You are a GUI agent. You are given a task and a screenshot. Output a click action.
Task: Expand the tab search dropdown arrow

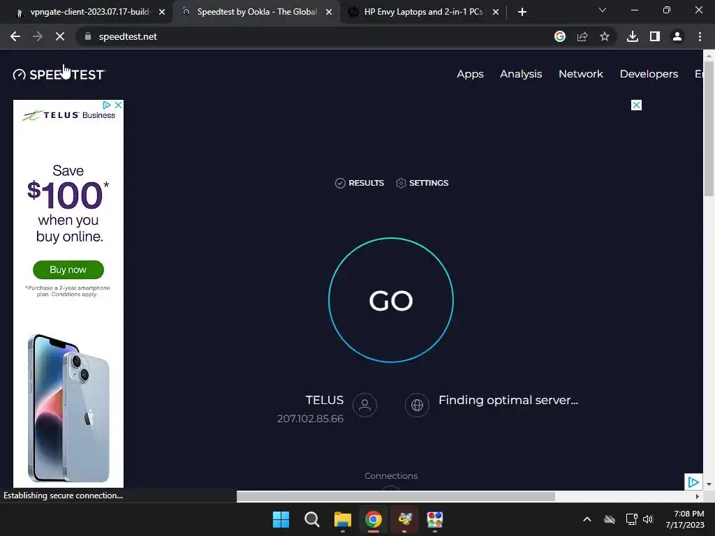(x=603, y=10)
